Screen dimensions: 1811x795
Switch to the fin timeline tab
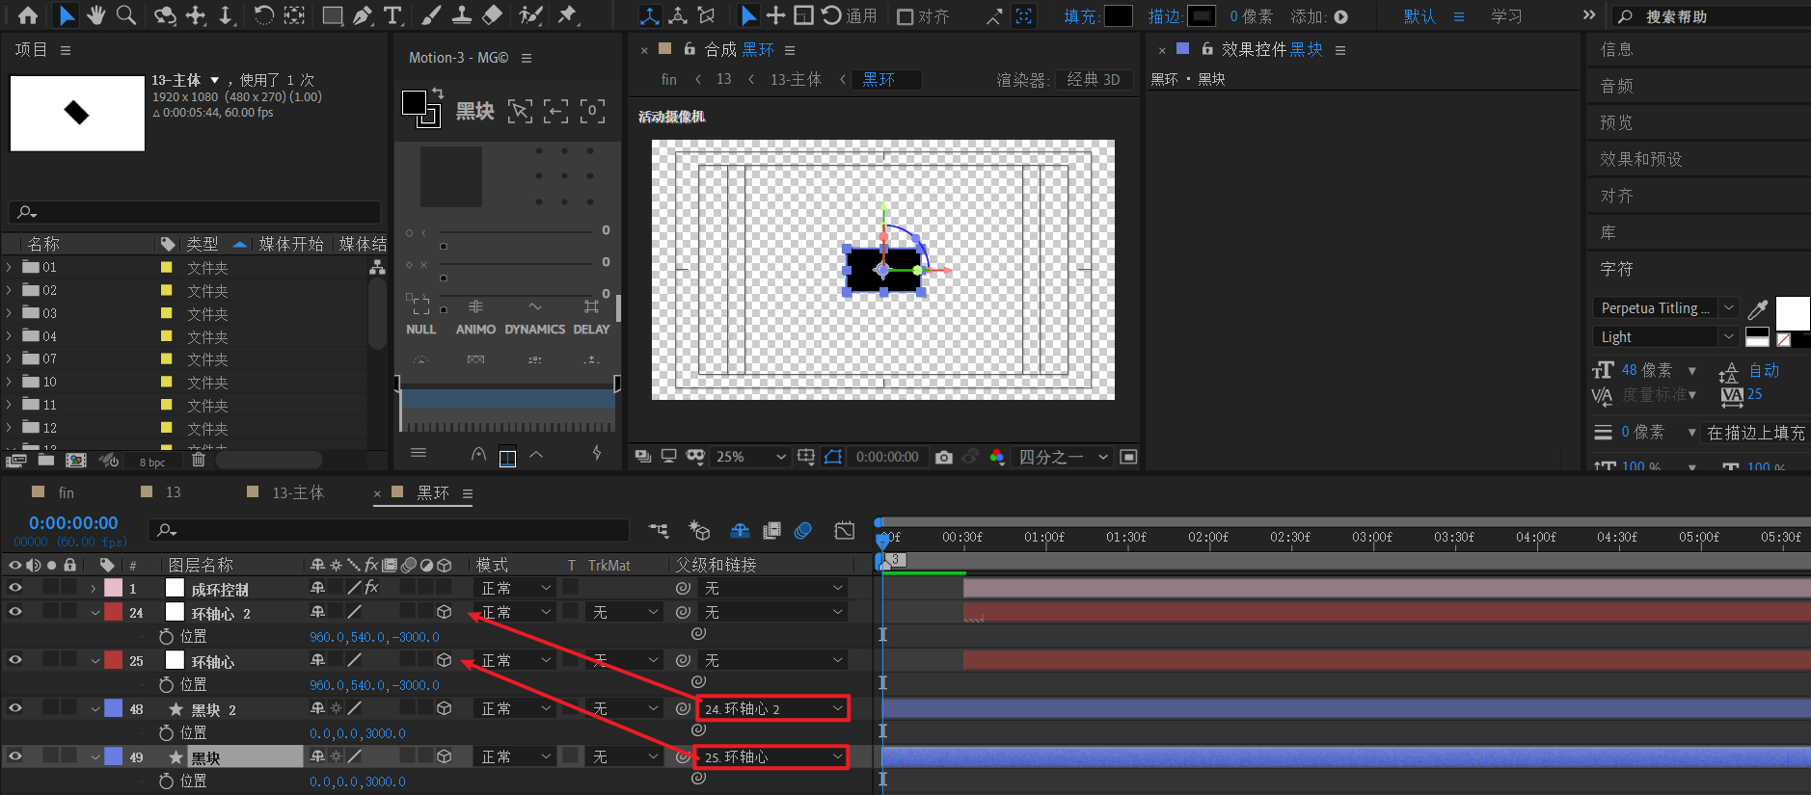[66, 492]
